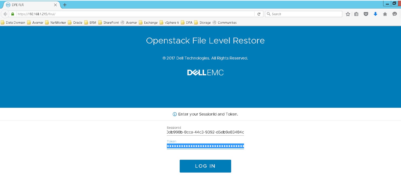This screenshot has width=401, height=182.
Task: Save page to Pocket
Action: [x=366, y=14]
